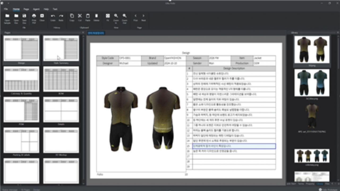The image size is (340, 191).
Task: Select the Packing & Labels page thumbnail
Action: (21, 140)
